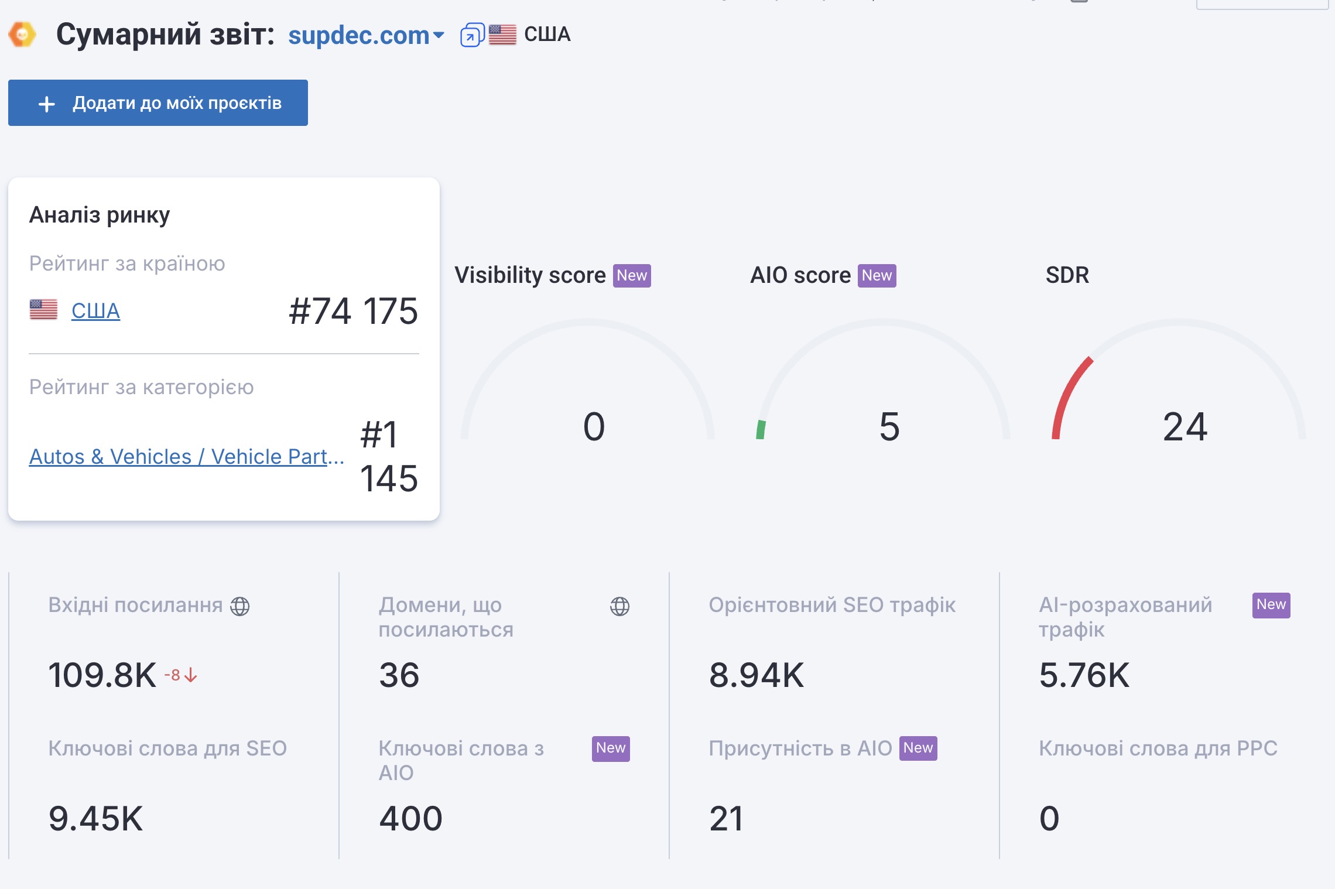Click the US flag in Аналіз ринку card
The image size is (1335, 889).
click(x=43, y=310)
